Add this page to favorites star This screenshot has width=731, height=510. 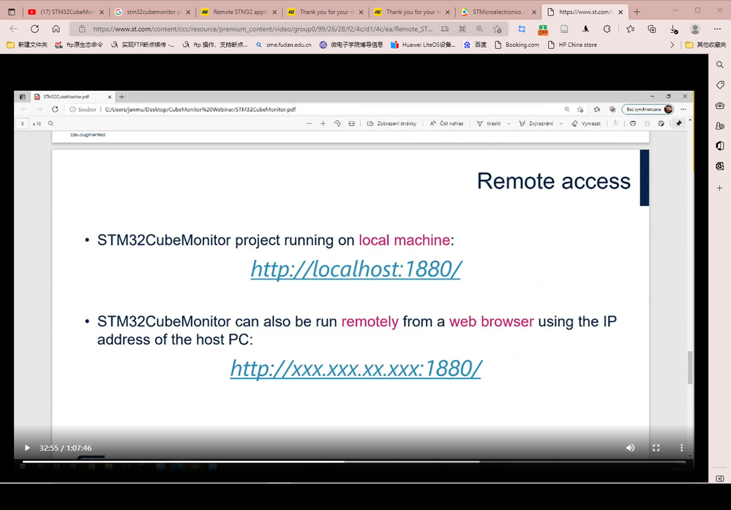click(498, 29)
